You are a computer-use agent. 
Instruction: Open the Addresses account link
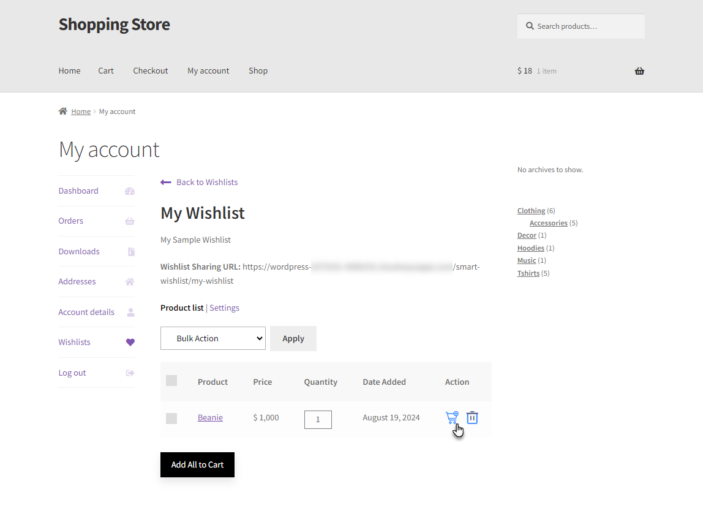coord(77,281)
